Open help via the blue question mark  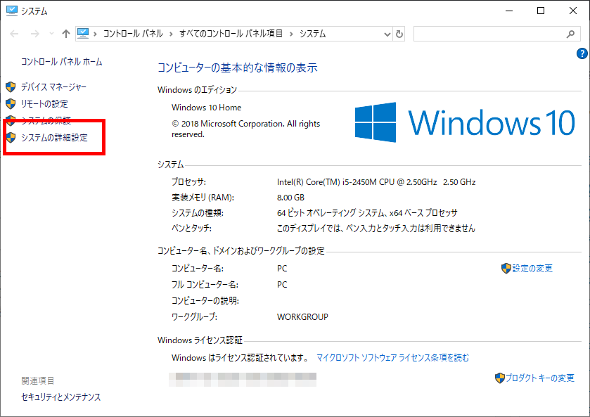pos(582,53)
